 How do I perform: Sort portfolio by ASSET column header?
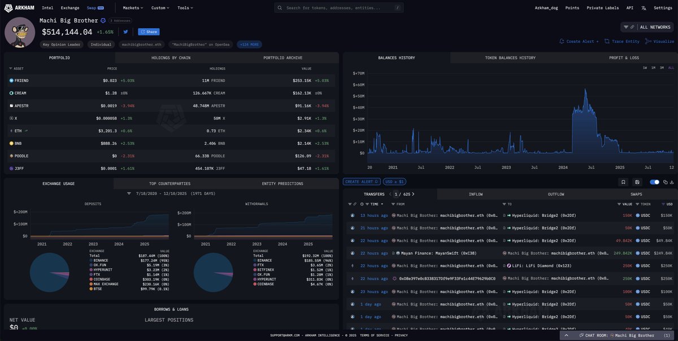[x=17, y=68]
